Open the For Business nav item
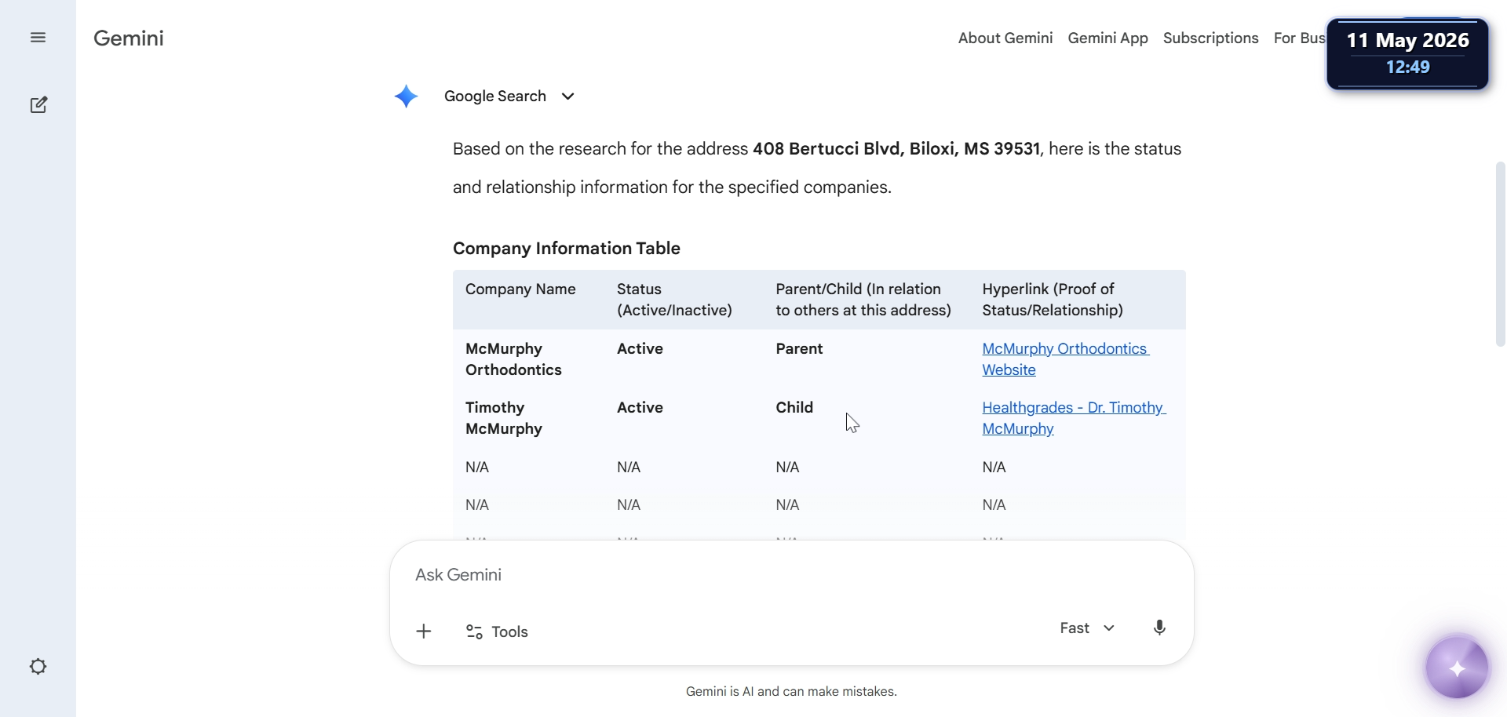Viewport: 1507px width, 717px height. click(x=1299, y=38)
